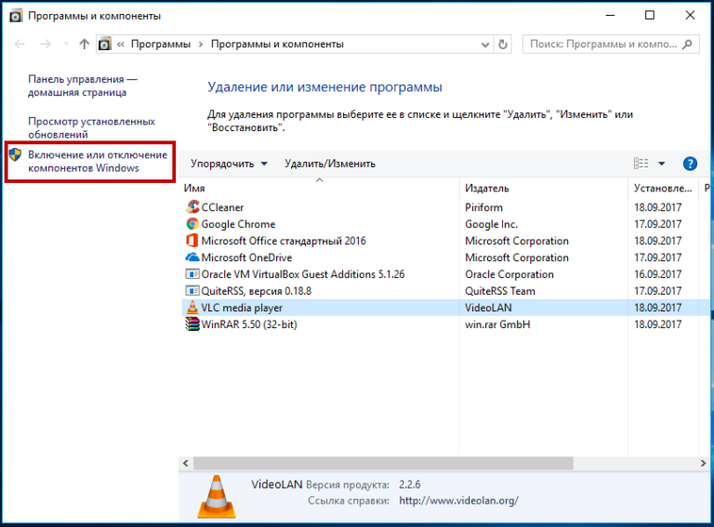Screen dimensions: 714x527
Task: Open the videolan.org help link
Action: coord(458,501)
